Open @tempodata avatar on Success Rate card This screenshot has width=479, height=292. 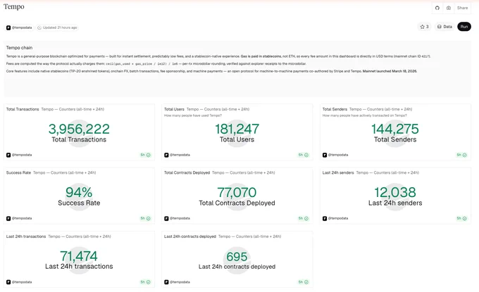tap(8, 218)
